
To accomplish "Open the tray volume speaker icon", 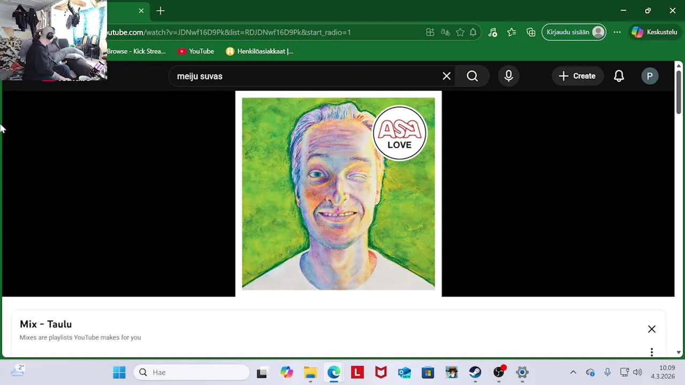I will tap(637, 372).
